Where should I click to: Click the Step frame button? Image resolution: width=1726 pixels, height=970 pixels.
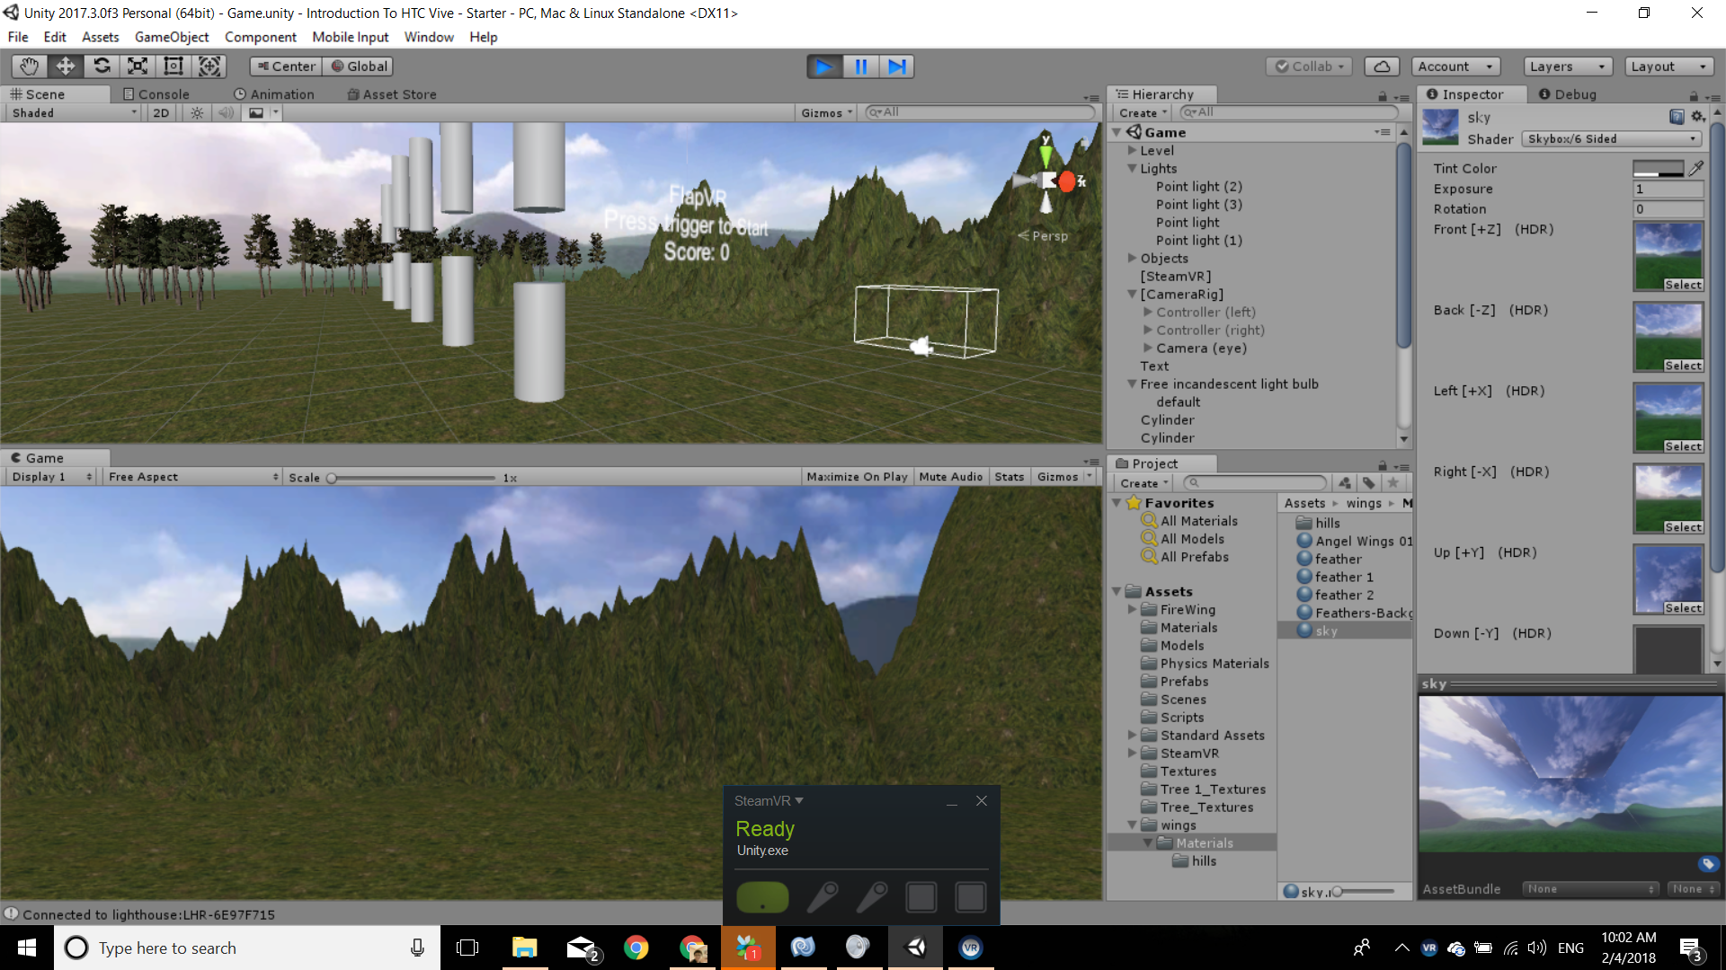click(896, 66)
